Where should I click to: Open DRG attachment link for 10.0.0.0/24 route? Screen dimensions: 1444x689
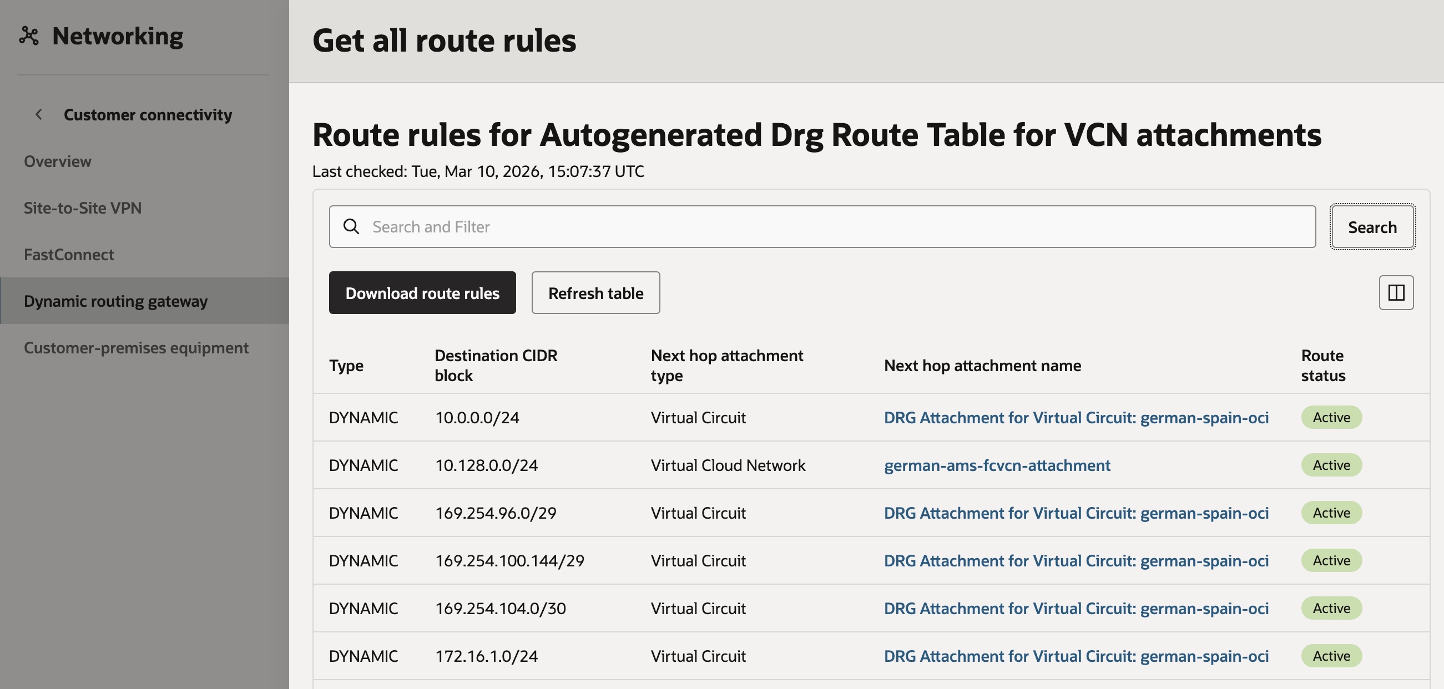click(x=1076, y=417)
